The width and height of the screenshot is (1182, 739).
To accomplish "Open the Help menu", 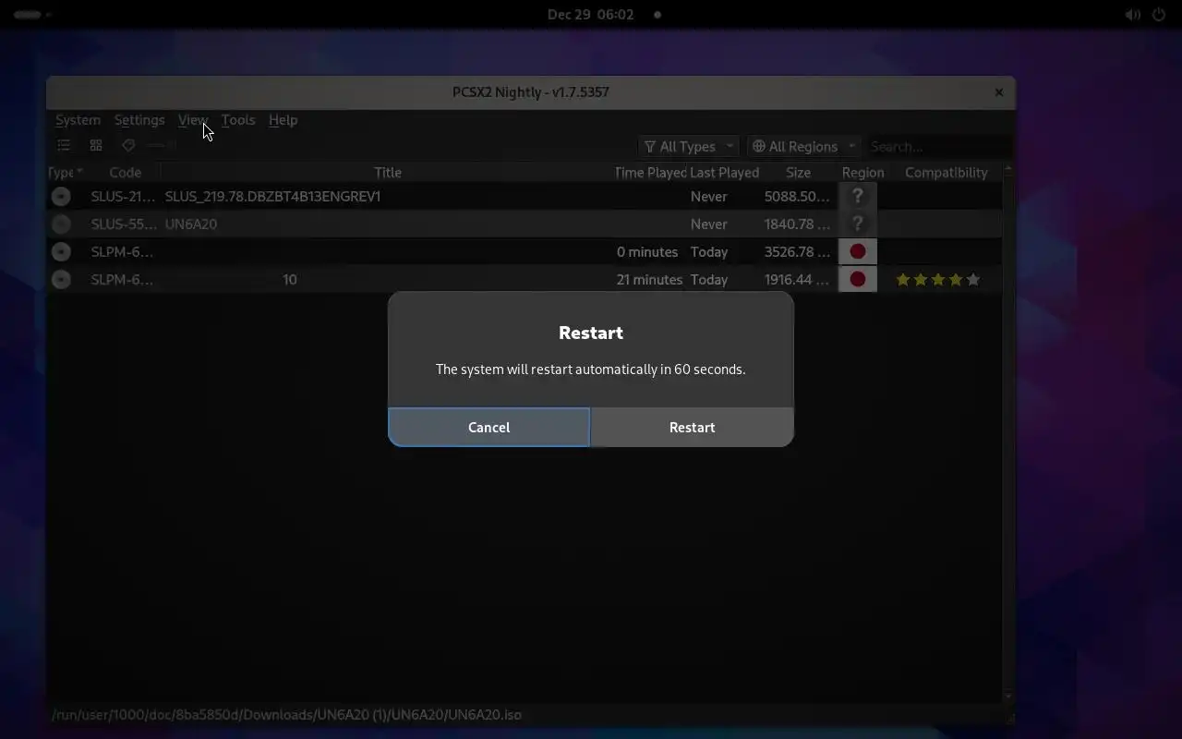I will pyautogui.click(x=283, y=120).
